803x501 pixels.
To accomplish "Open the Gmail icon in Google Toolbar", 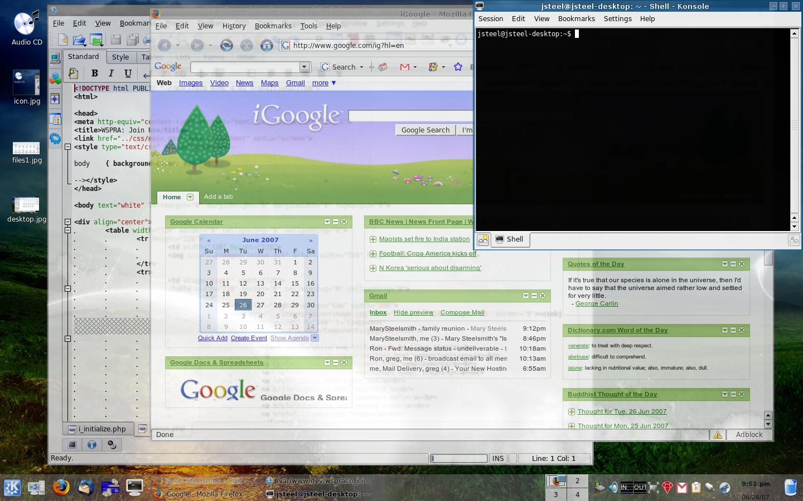I will click(405, 67).
